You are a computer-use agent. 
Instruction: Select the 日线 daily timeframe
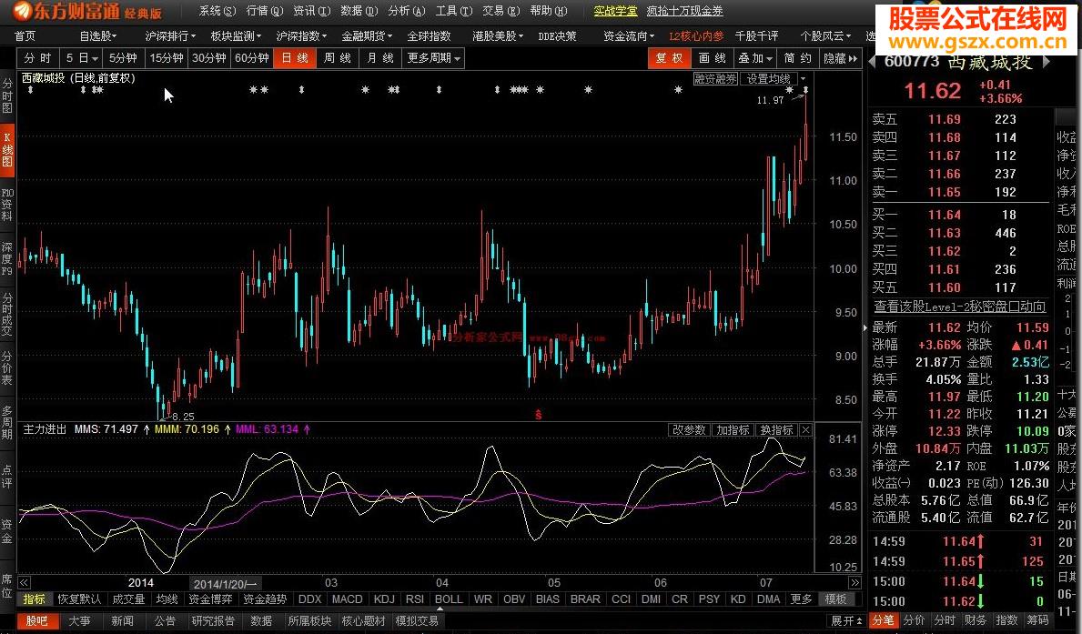pos(295,57)
